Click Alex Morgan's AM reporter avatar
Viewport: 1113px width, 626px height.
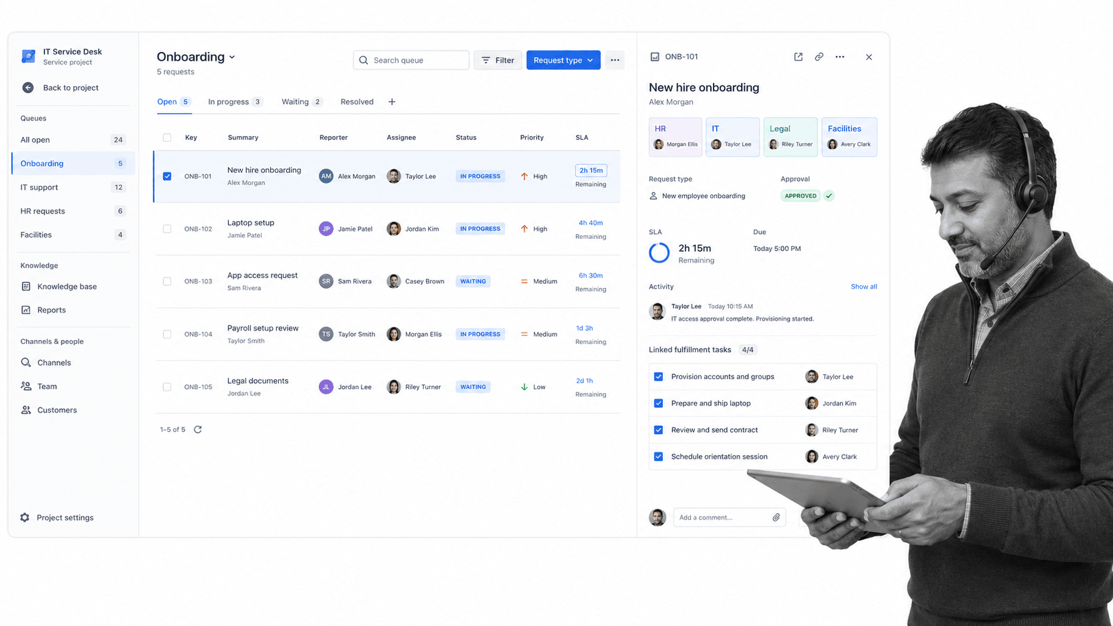coord(326,176)
